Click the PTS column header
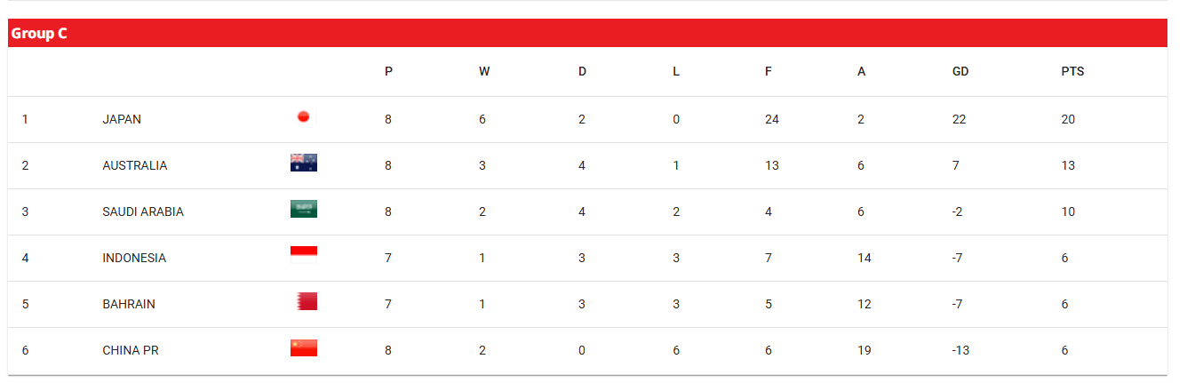1187x383 pixels. coord(1072,71)
